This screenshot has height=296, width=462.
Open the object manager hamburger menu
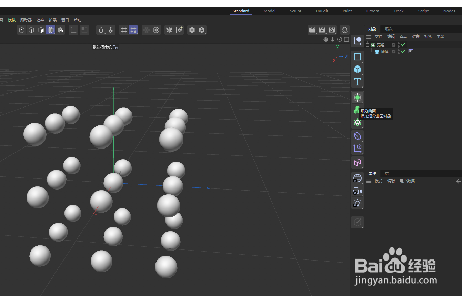[369, 36]
